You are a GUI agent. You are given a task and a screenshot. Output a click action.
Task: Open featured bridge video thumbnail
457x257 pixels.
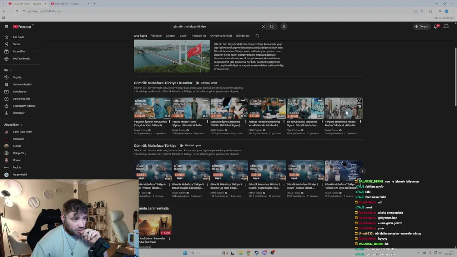click(172, 56)
